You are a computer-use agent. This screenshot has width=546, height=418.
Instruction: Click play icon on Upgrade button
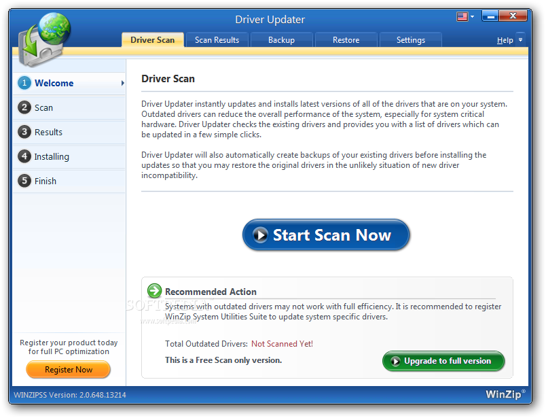tap(395, 361)
